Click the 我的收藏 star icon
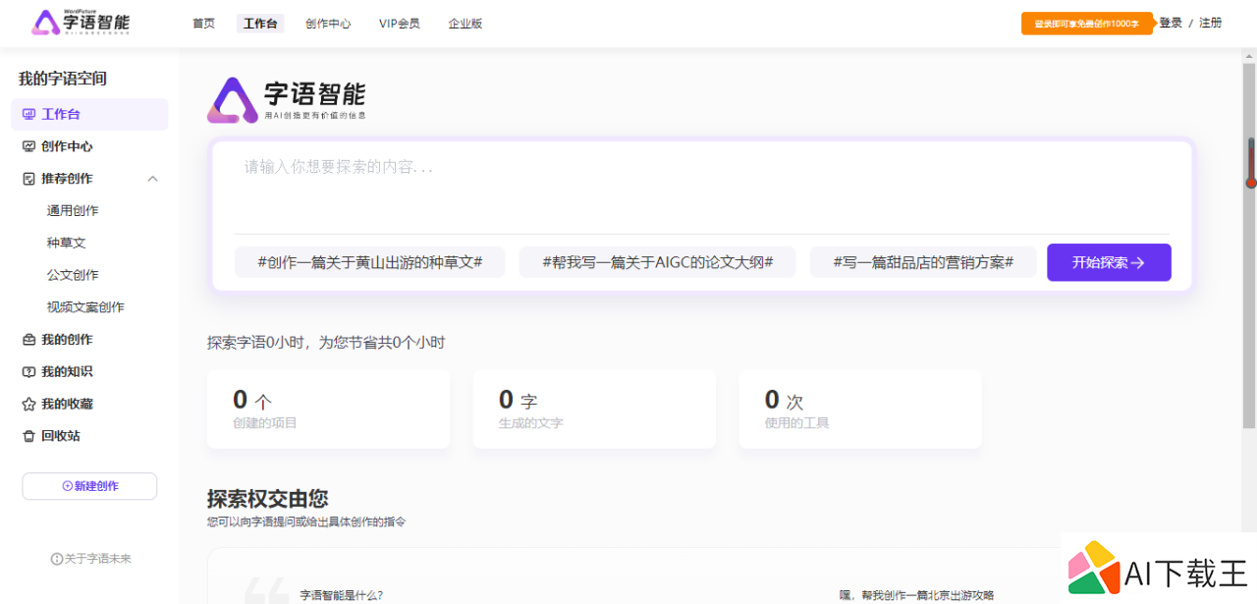 click(28, 404)
